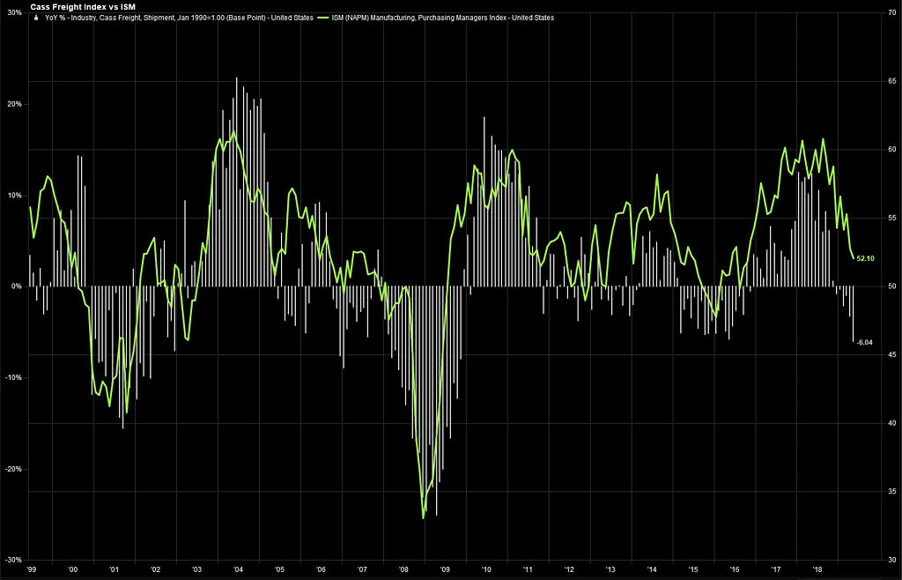
Task: Click the '00 year label on the time axis
Action: click(72, 569)
